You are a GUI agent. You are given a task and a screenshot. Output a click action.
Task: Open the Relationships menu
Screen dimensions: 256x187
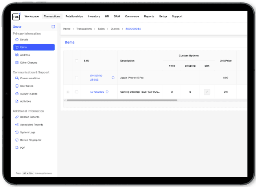click(x=74, y=17)
